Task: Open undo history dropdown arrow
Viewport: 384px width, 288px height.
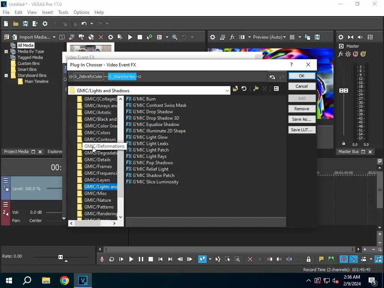Action: (91, 24)
